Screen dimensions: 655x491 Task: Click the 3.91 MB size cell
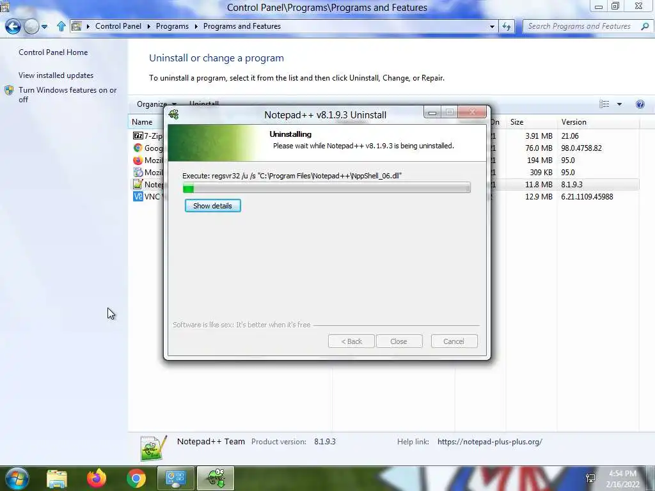coord(539,136)
